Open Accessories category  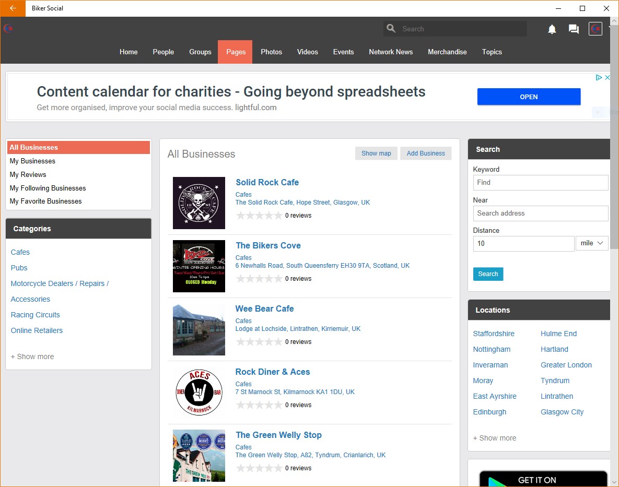(30, 299)
